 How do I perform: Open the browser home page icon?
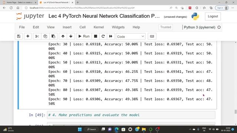(x=18, y=8)
